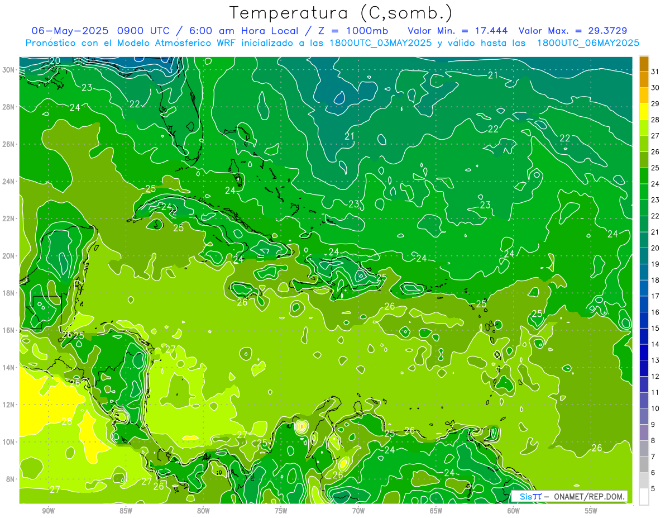Pick the colorbar swatch between 30 and 31
The width and height of the screenshot is (670, 518).
click(x=644, y=79)
